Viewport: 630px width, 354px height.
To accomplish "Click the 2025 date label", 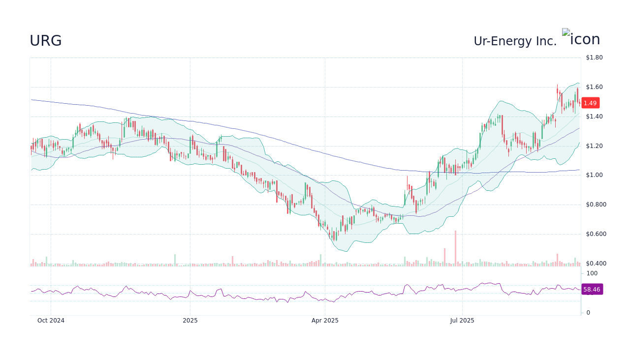I will click(x=190, y=320).
